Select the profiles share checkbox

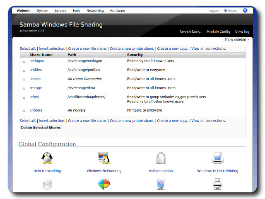point(24,70)
